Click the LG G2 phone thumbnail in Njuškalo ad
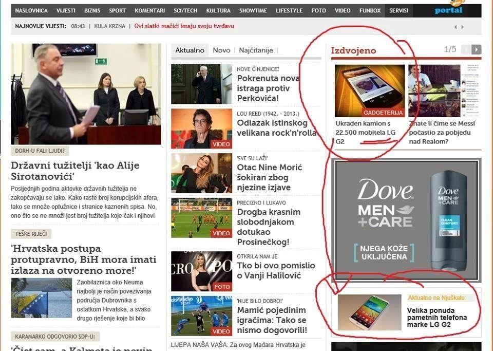 point(370,311)
